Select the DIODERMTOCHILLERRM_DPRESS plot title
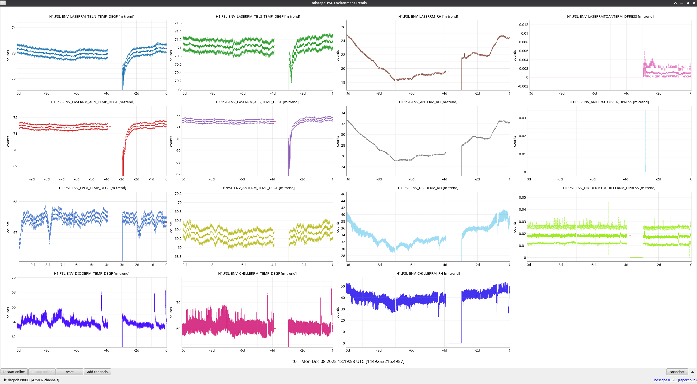 coord(609,188)
